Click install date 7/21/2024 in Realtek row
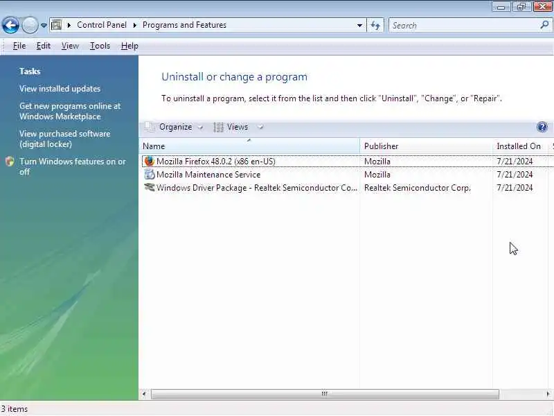The height and width of the screenshot is (416, 554). click(x=515, y=188)
